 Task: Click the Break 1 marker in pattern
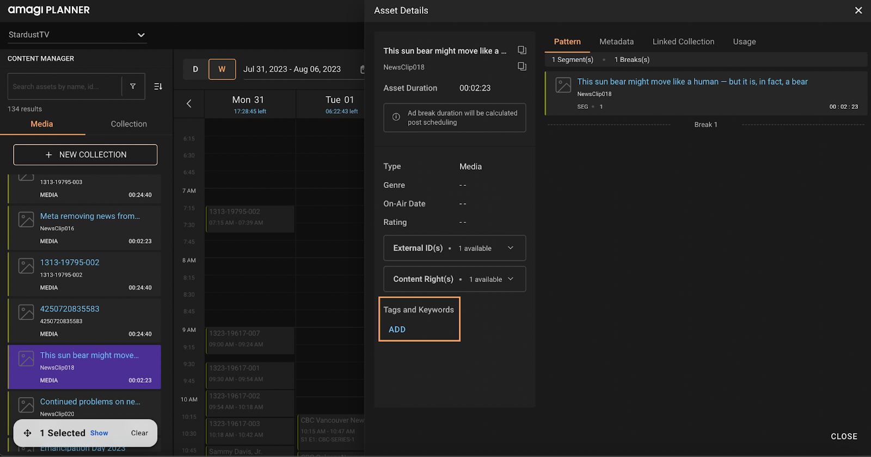[706, 124]
